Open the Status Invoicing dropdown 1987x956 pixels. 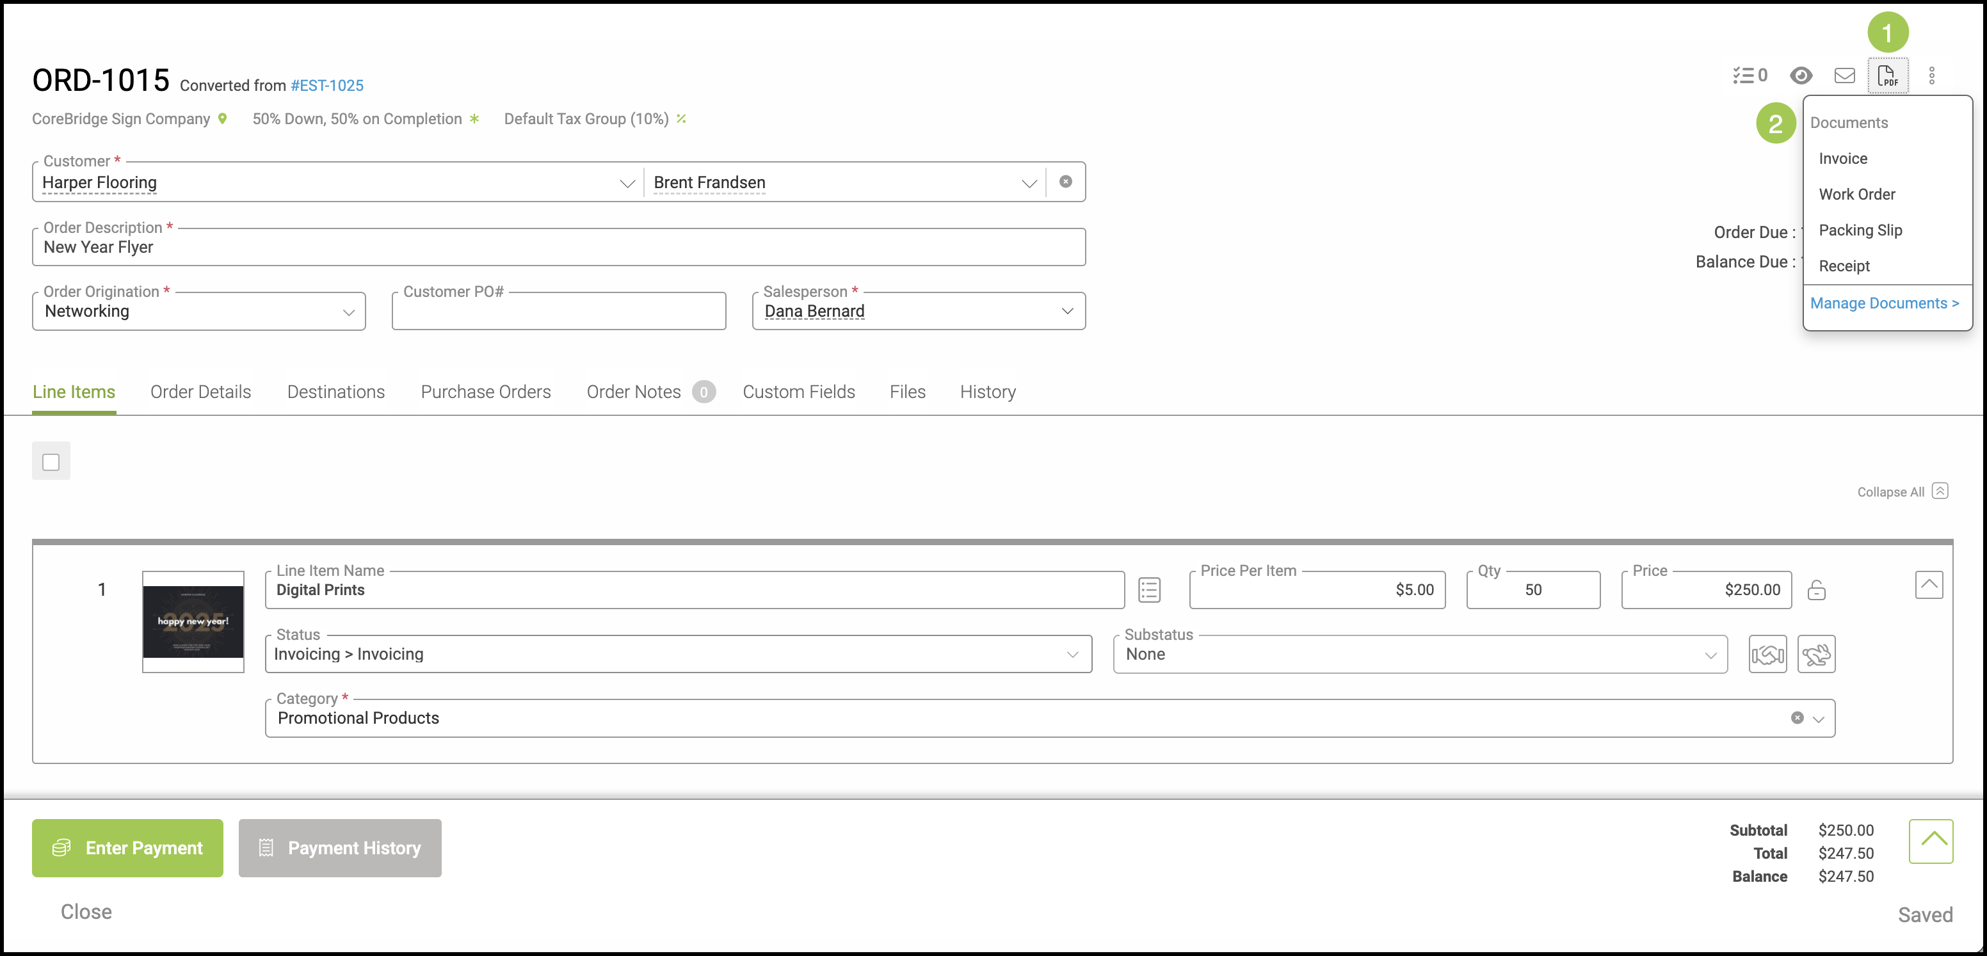[678, 655]
